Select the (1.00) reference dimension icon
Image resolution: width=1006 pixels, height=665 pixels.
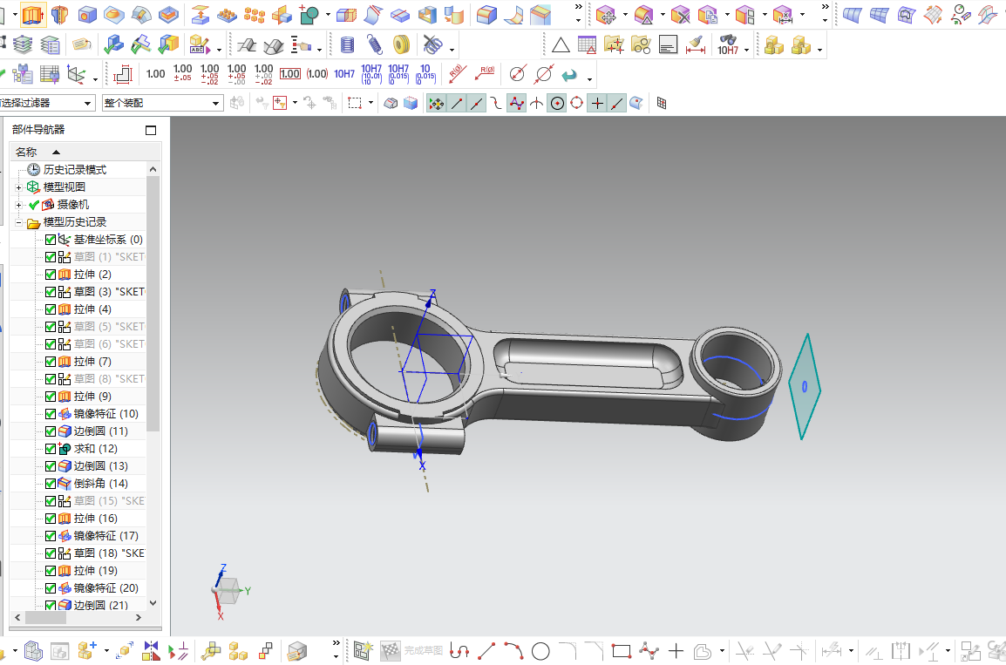pos(317,74)
